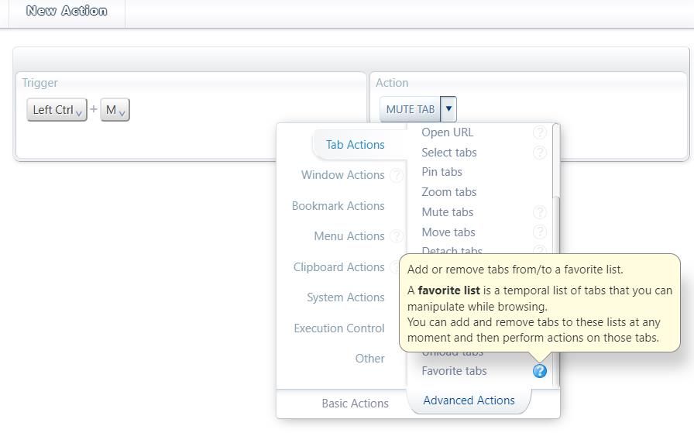This screenshot has width=694, height=433.
Task: Click help icon next to Open URL
Action: 540,132
